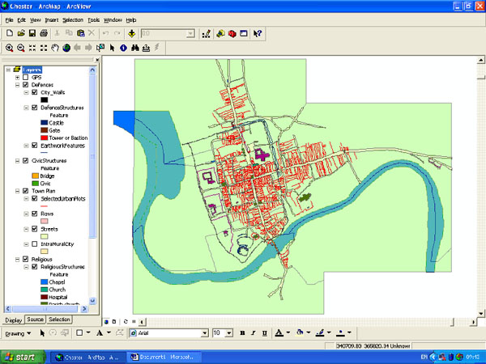The height and width of the screenshot is (364, 486).
Task: Switch to the Source tab
Action: tap(36, 320)
